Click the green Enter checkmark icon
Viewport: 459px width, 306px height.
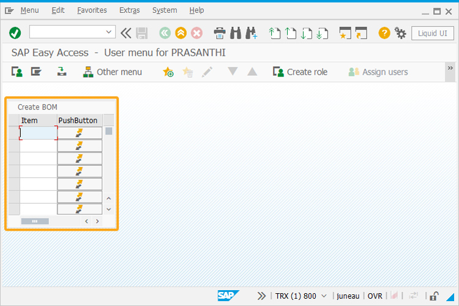(x=15, y=33)
